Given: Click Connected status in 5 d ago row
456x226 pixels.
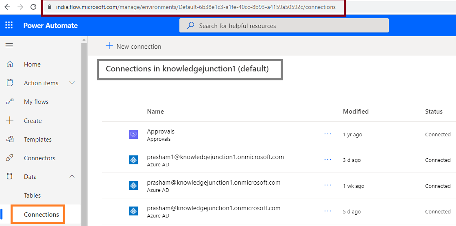Looking at the screenshot, I should [x=438, y=212].
